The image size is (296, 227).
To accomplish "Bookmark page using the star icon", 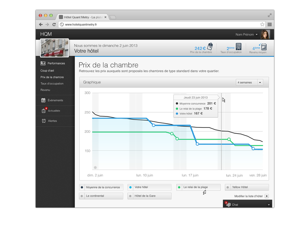I will coord(262,25).
